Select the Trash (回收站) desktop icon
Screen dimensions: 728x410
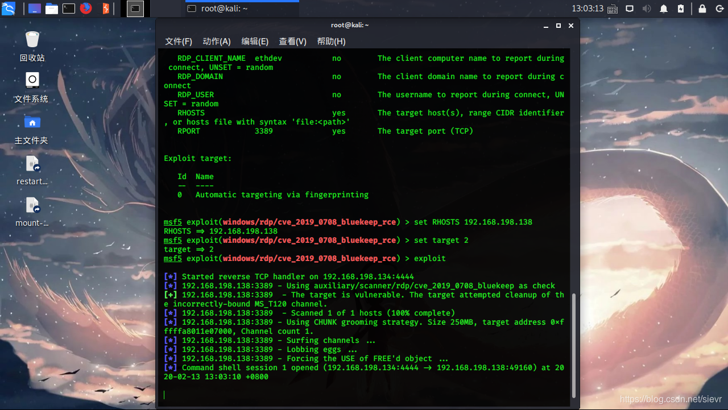[x=32, y=46]
